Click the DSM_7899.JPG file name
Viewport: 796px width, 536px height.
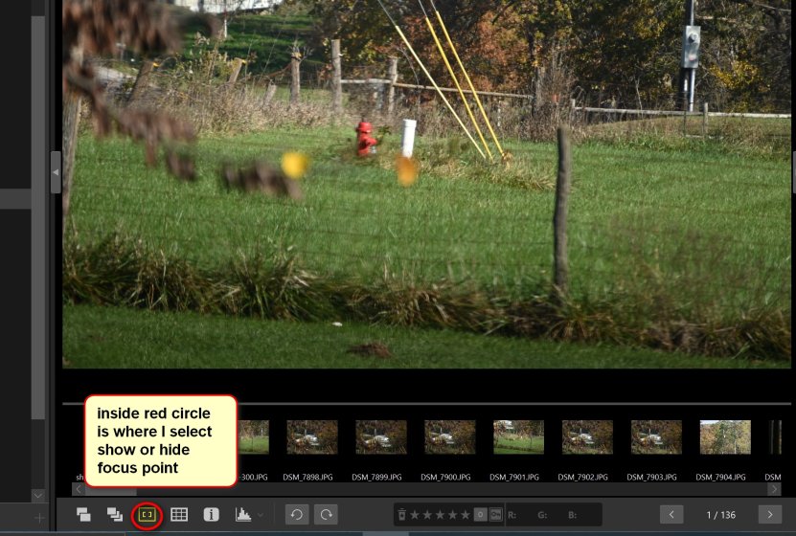click(376, 478)
